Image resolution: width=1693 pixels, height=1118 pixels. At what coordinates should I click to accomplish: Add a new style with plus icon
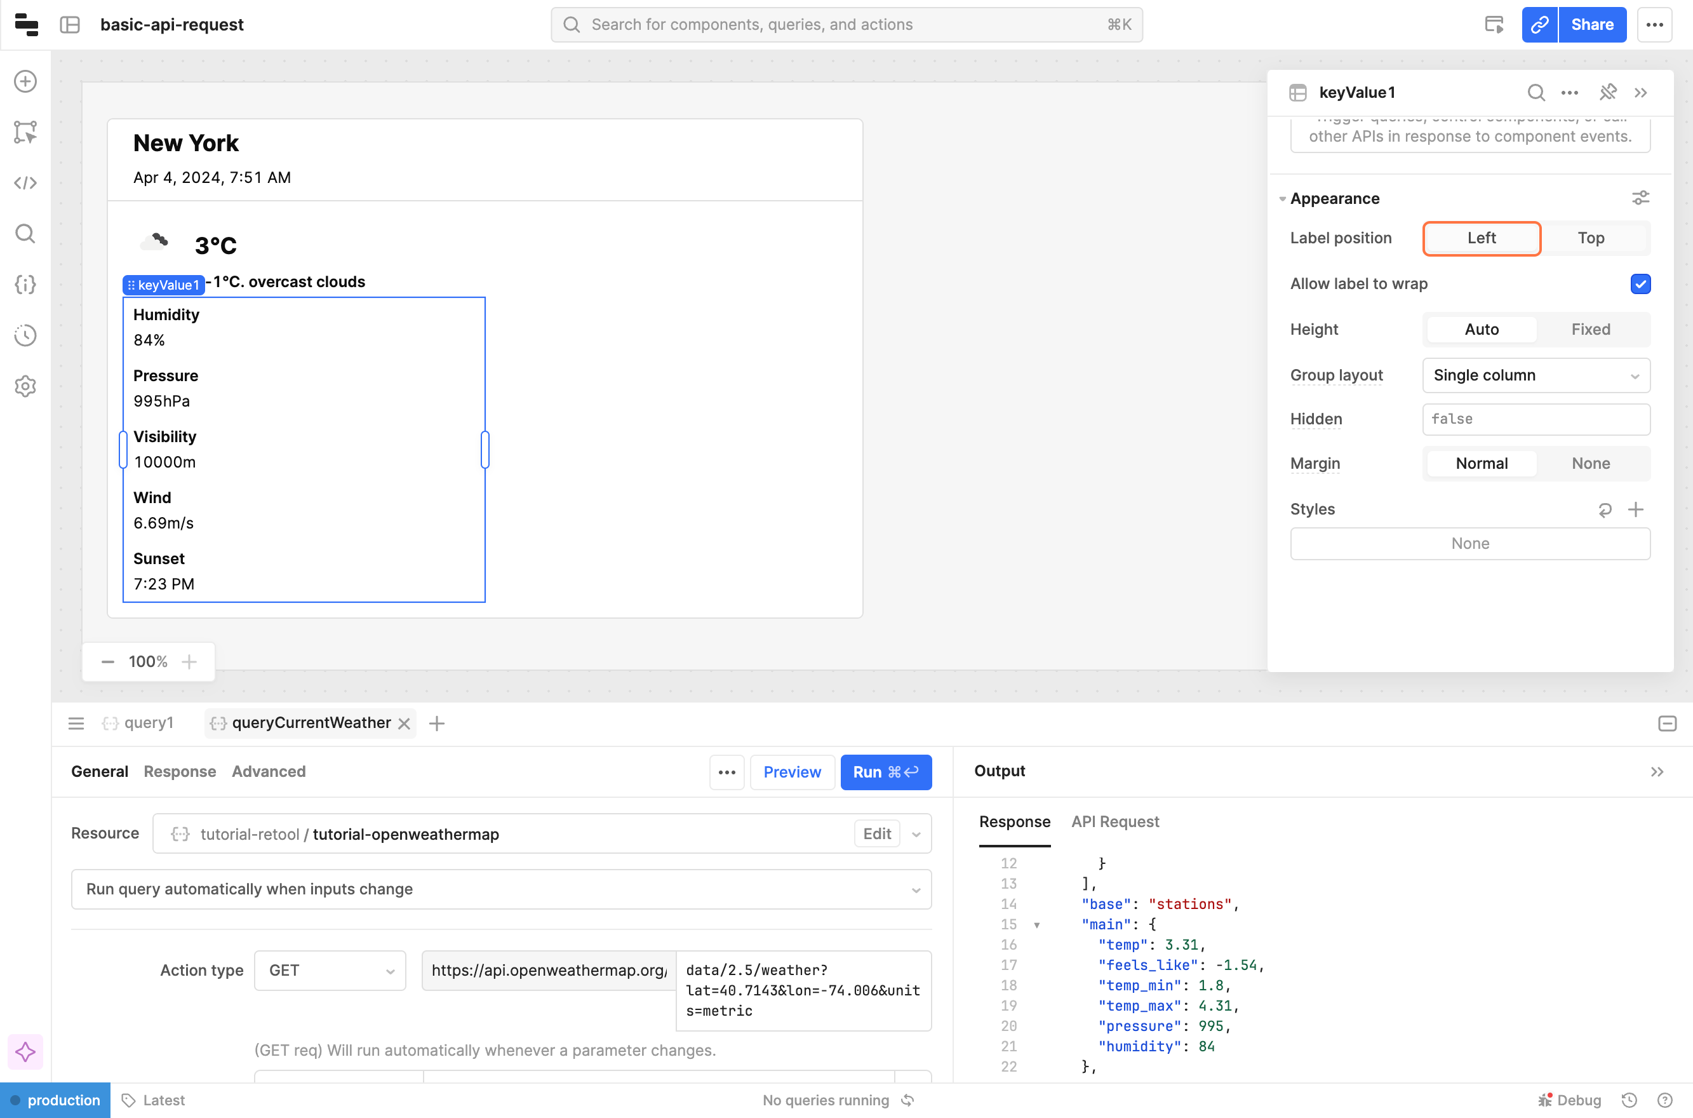[1636, 509]
